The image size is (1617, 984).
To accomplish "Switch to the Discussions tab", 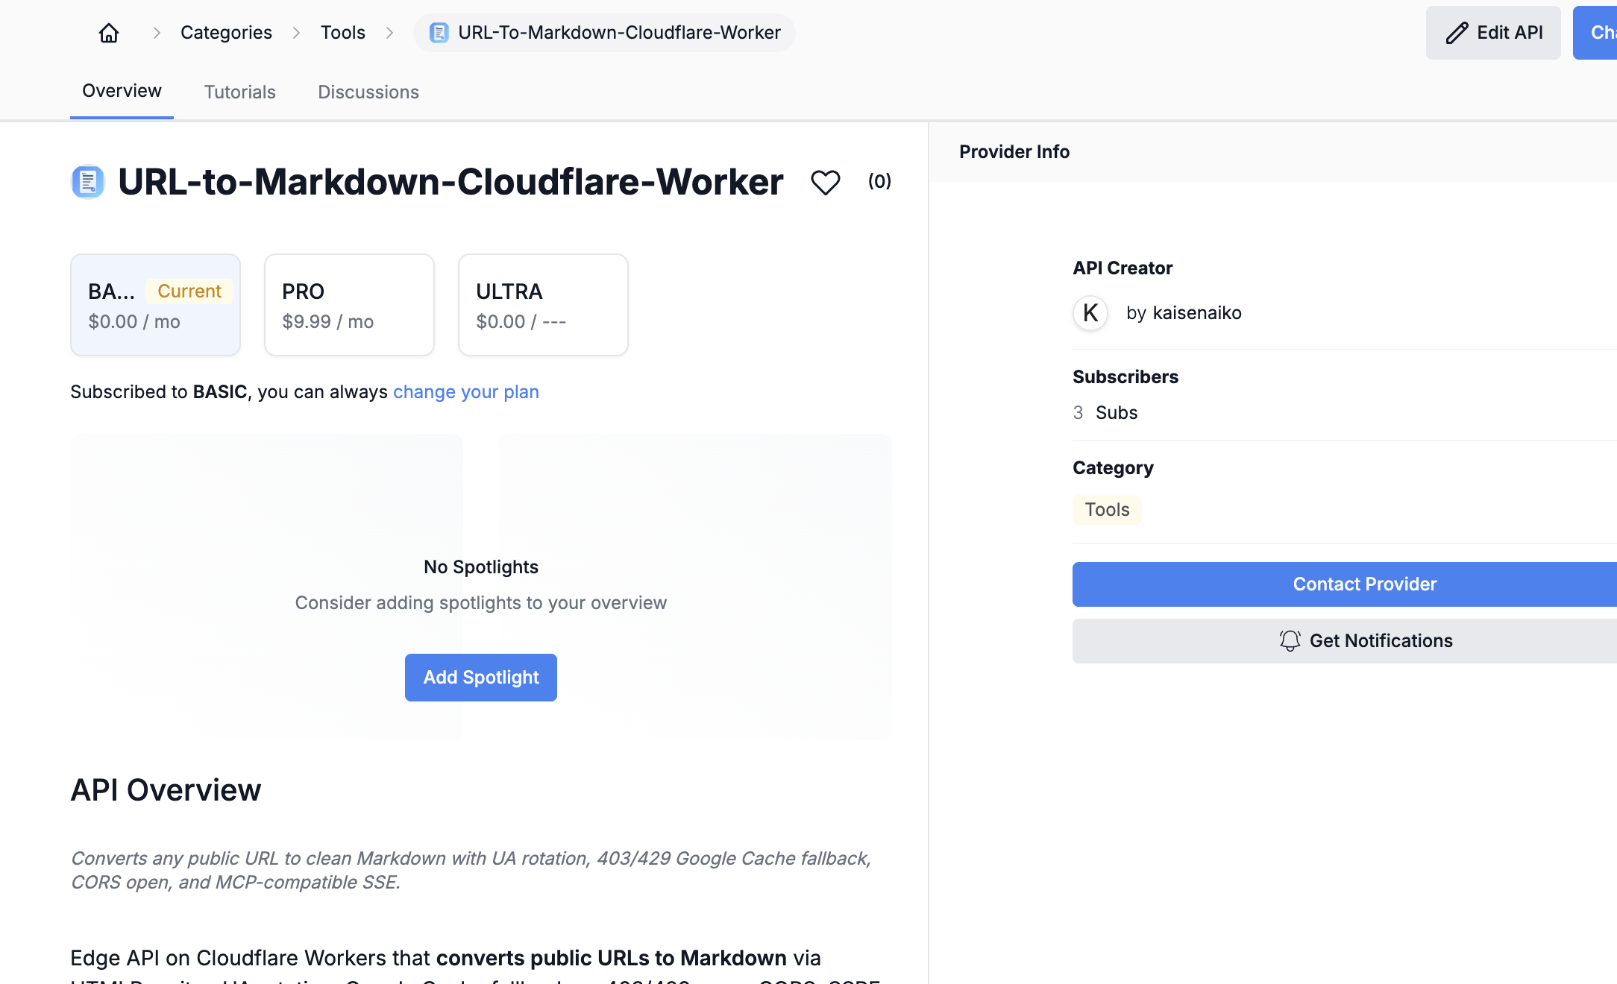I will point(368,92).
